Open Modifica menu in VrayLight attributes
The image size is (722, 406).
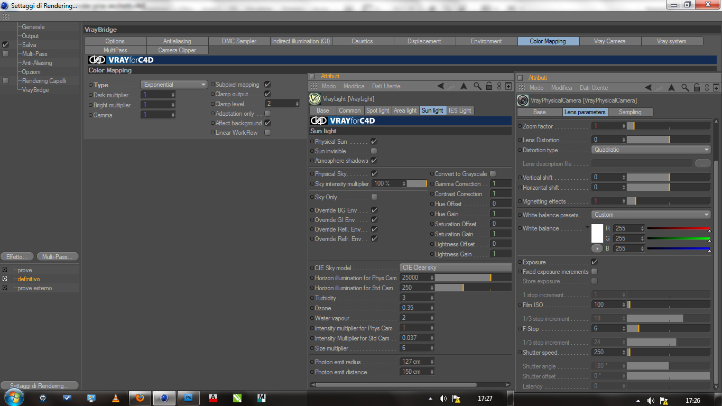354,86
